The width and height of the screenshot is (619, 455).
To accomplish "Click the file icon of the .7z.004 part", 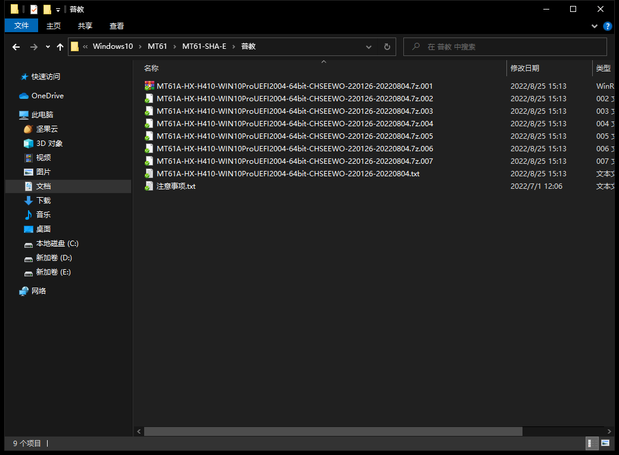I will point(149,124).
